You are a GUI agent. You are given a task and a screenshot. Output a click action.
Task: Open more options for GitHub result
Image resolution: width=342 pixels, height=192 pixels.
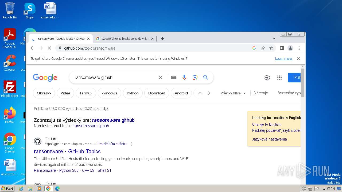(131, 144)
